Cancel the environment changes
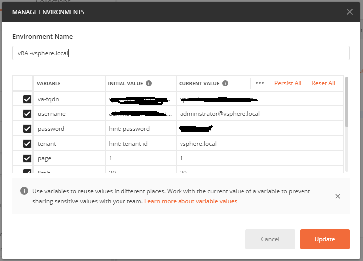 (270, 239)
